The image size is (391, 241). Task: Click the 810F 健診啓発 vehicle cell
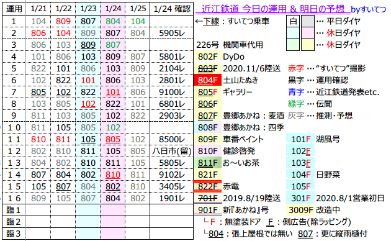[208, 151]
